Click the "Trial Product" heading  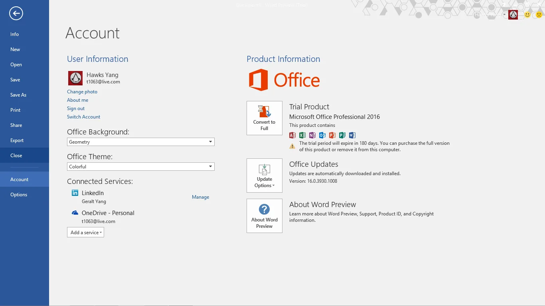click(x=309, y=107)
